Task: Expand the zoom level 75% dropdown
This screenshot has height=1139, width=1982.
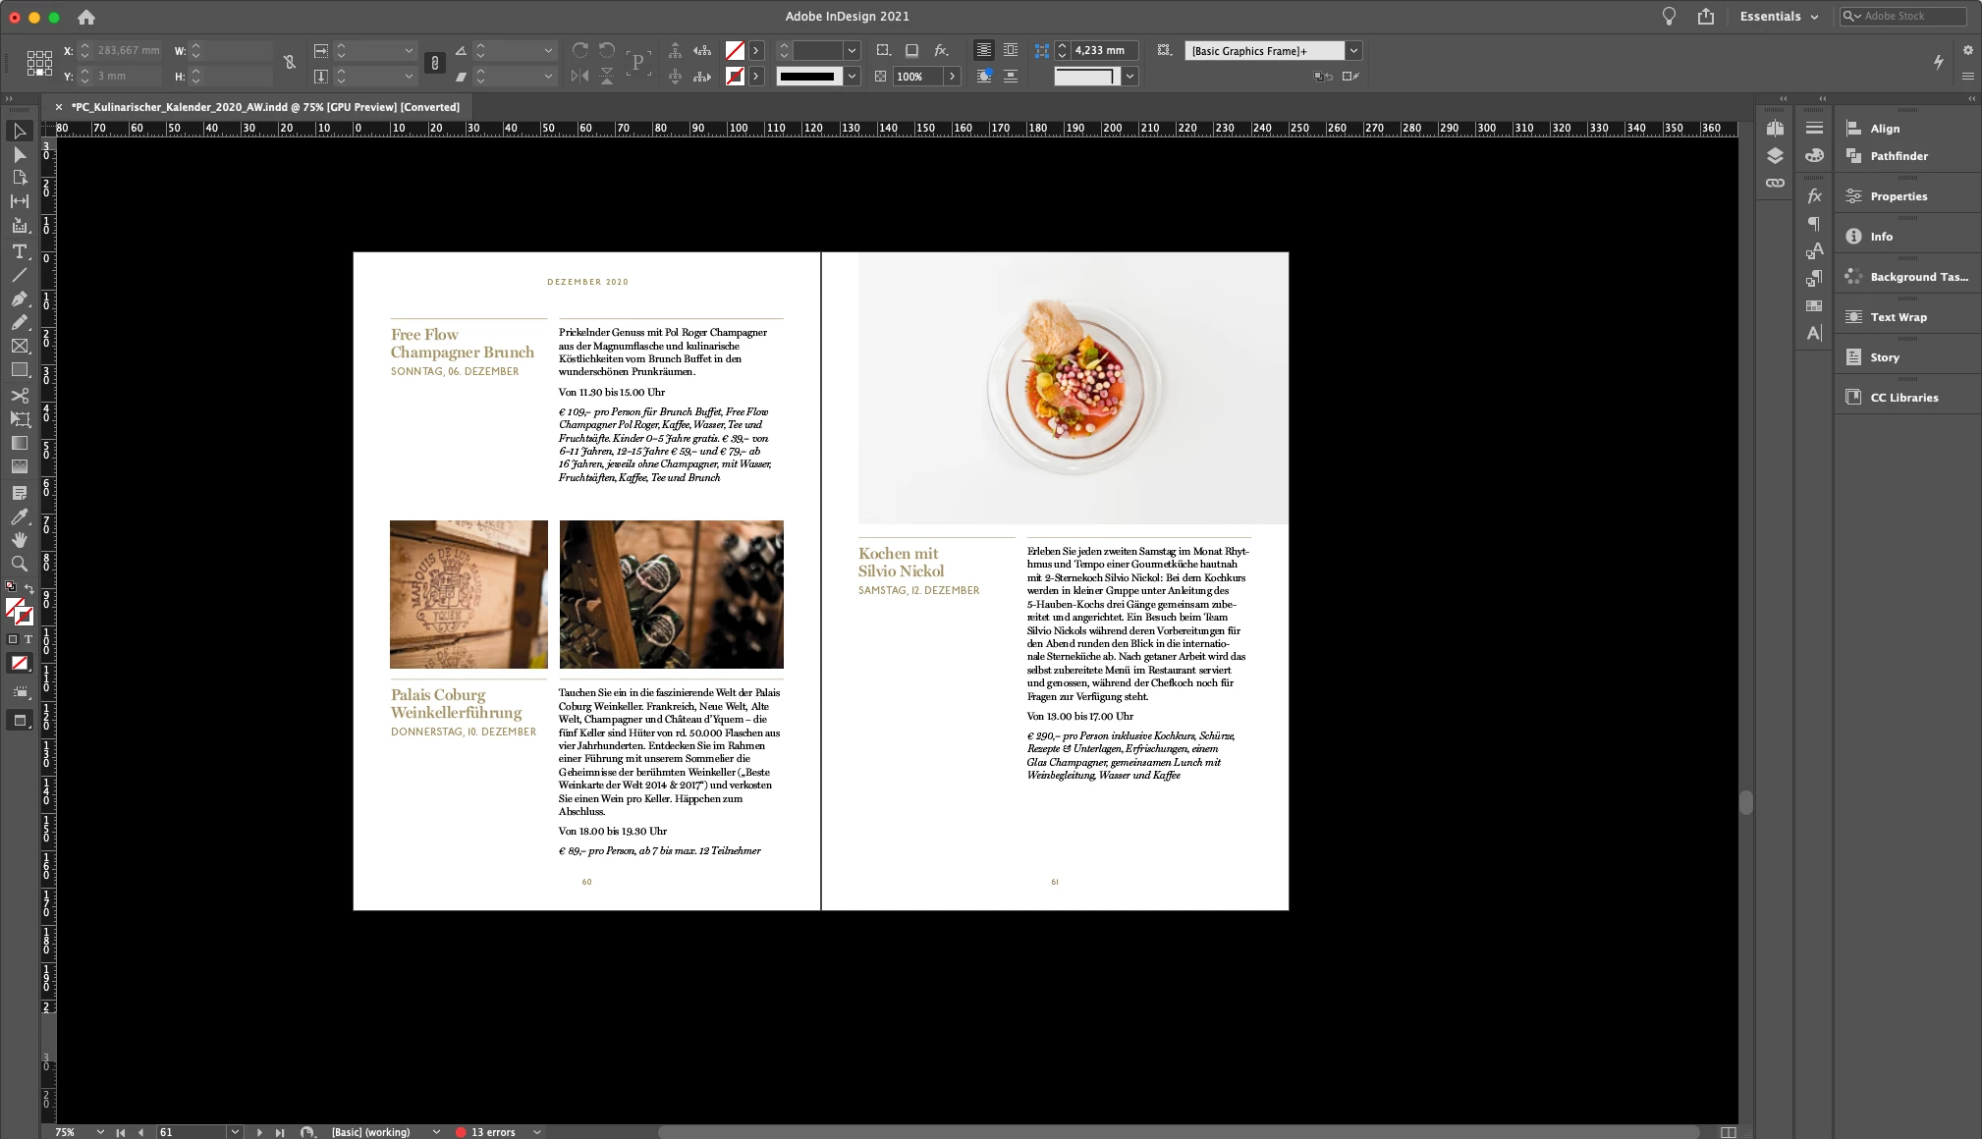Action: [100, 1132]
